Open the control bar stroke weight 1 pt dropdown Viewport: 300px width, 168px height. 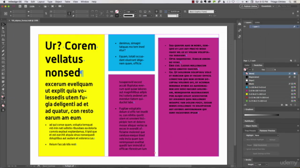click(x=135, y=12)
